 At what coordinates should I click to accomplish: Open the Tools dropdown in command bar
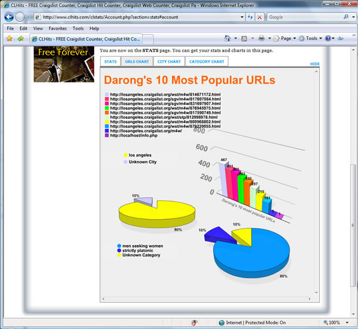tap(311, 39)
